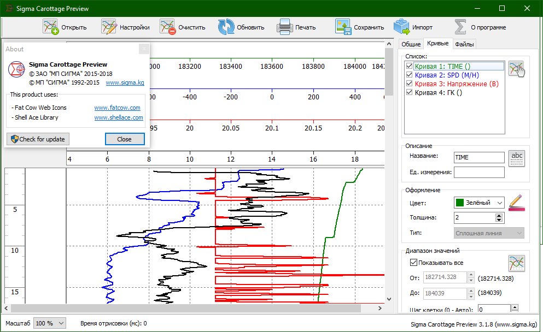This screenshot has height=332, width=543.
Task: Click the Sigma logo in About dialog
Action: click(16, 69)
